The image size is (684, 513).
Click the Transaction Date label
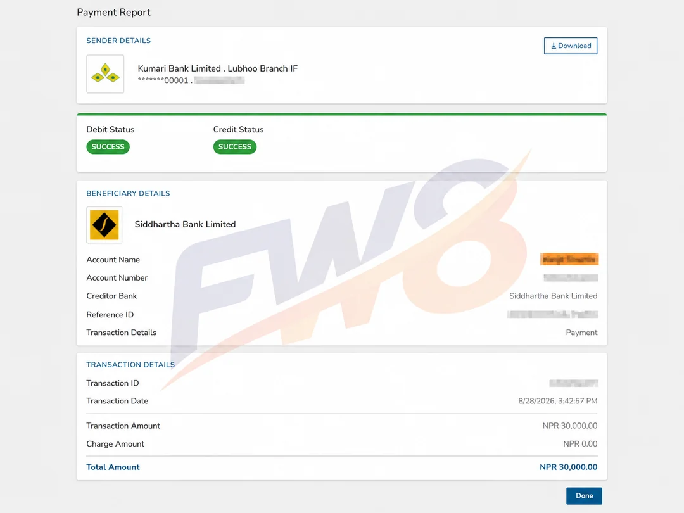click(x=117, y=401)
